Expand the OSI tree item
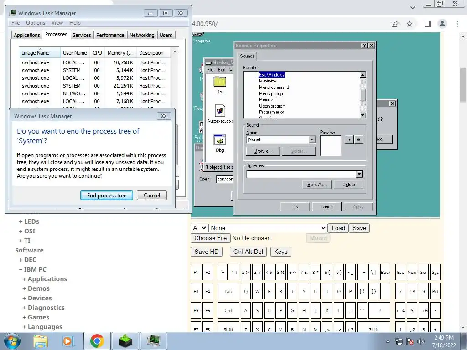467x350 pixels. pyautogui.click(x=27, y=231)
